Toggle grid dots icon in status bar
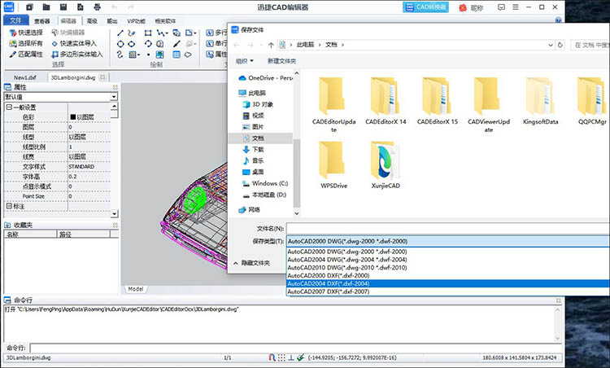 tap(281, 357)
